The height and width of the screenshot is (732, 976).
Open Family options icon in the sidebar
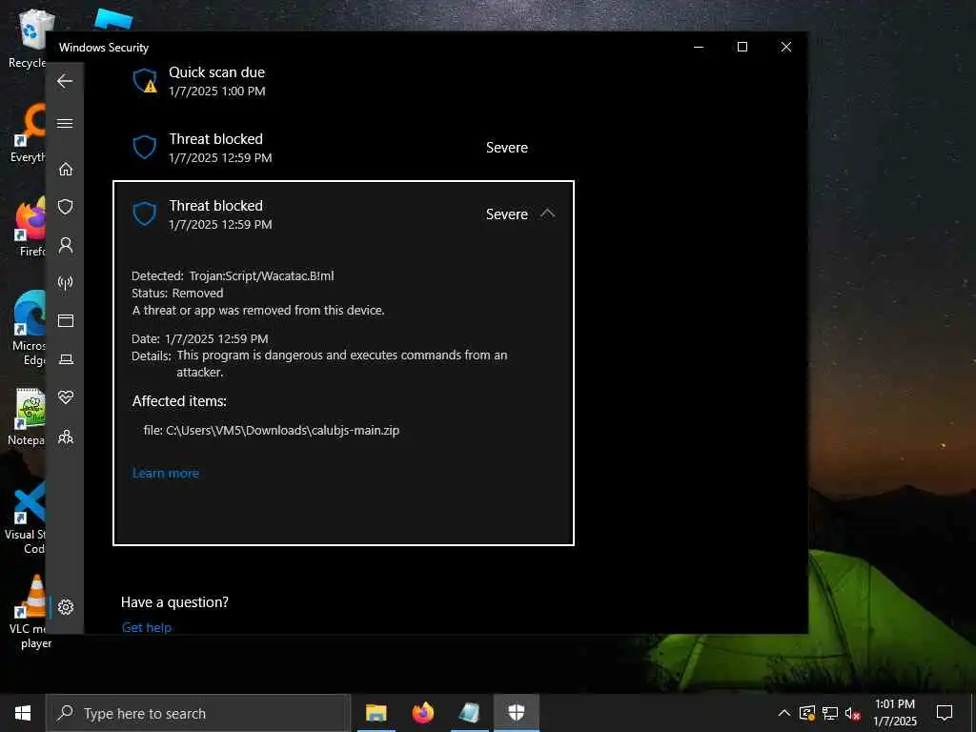pos(66,437)
